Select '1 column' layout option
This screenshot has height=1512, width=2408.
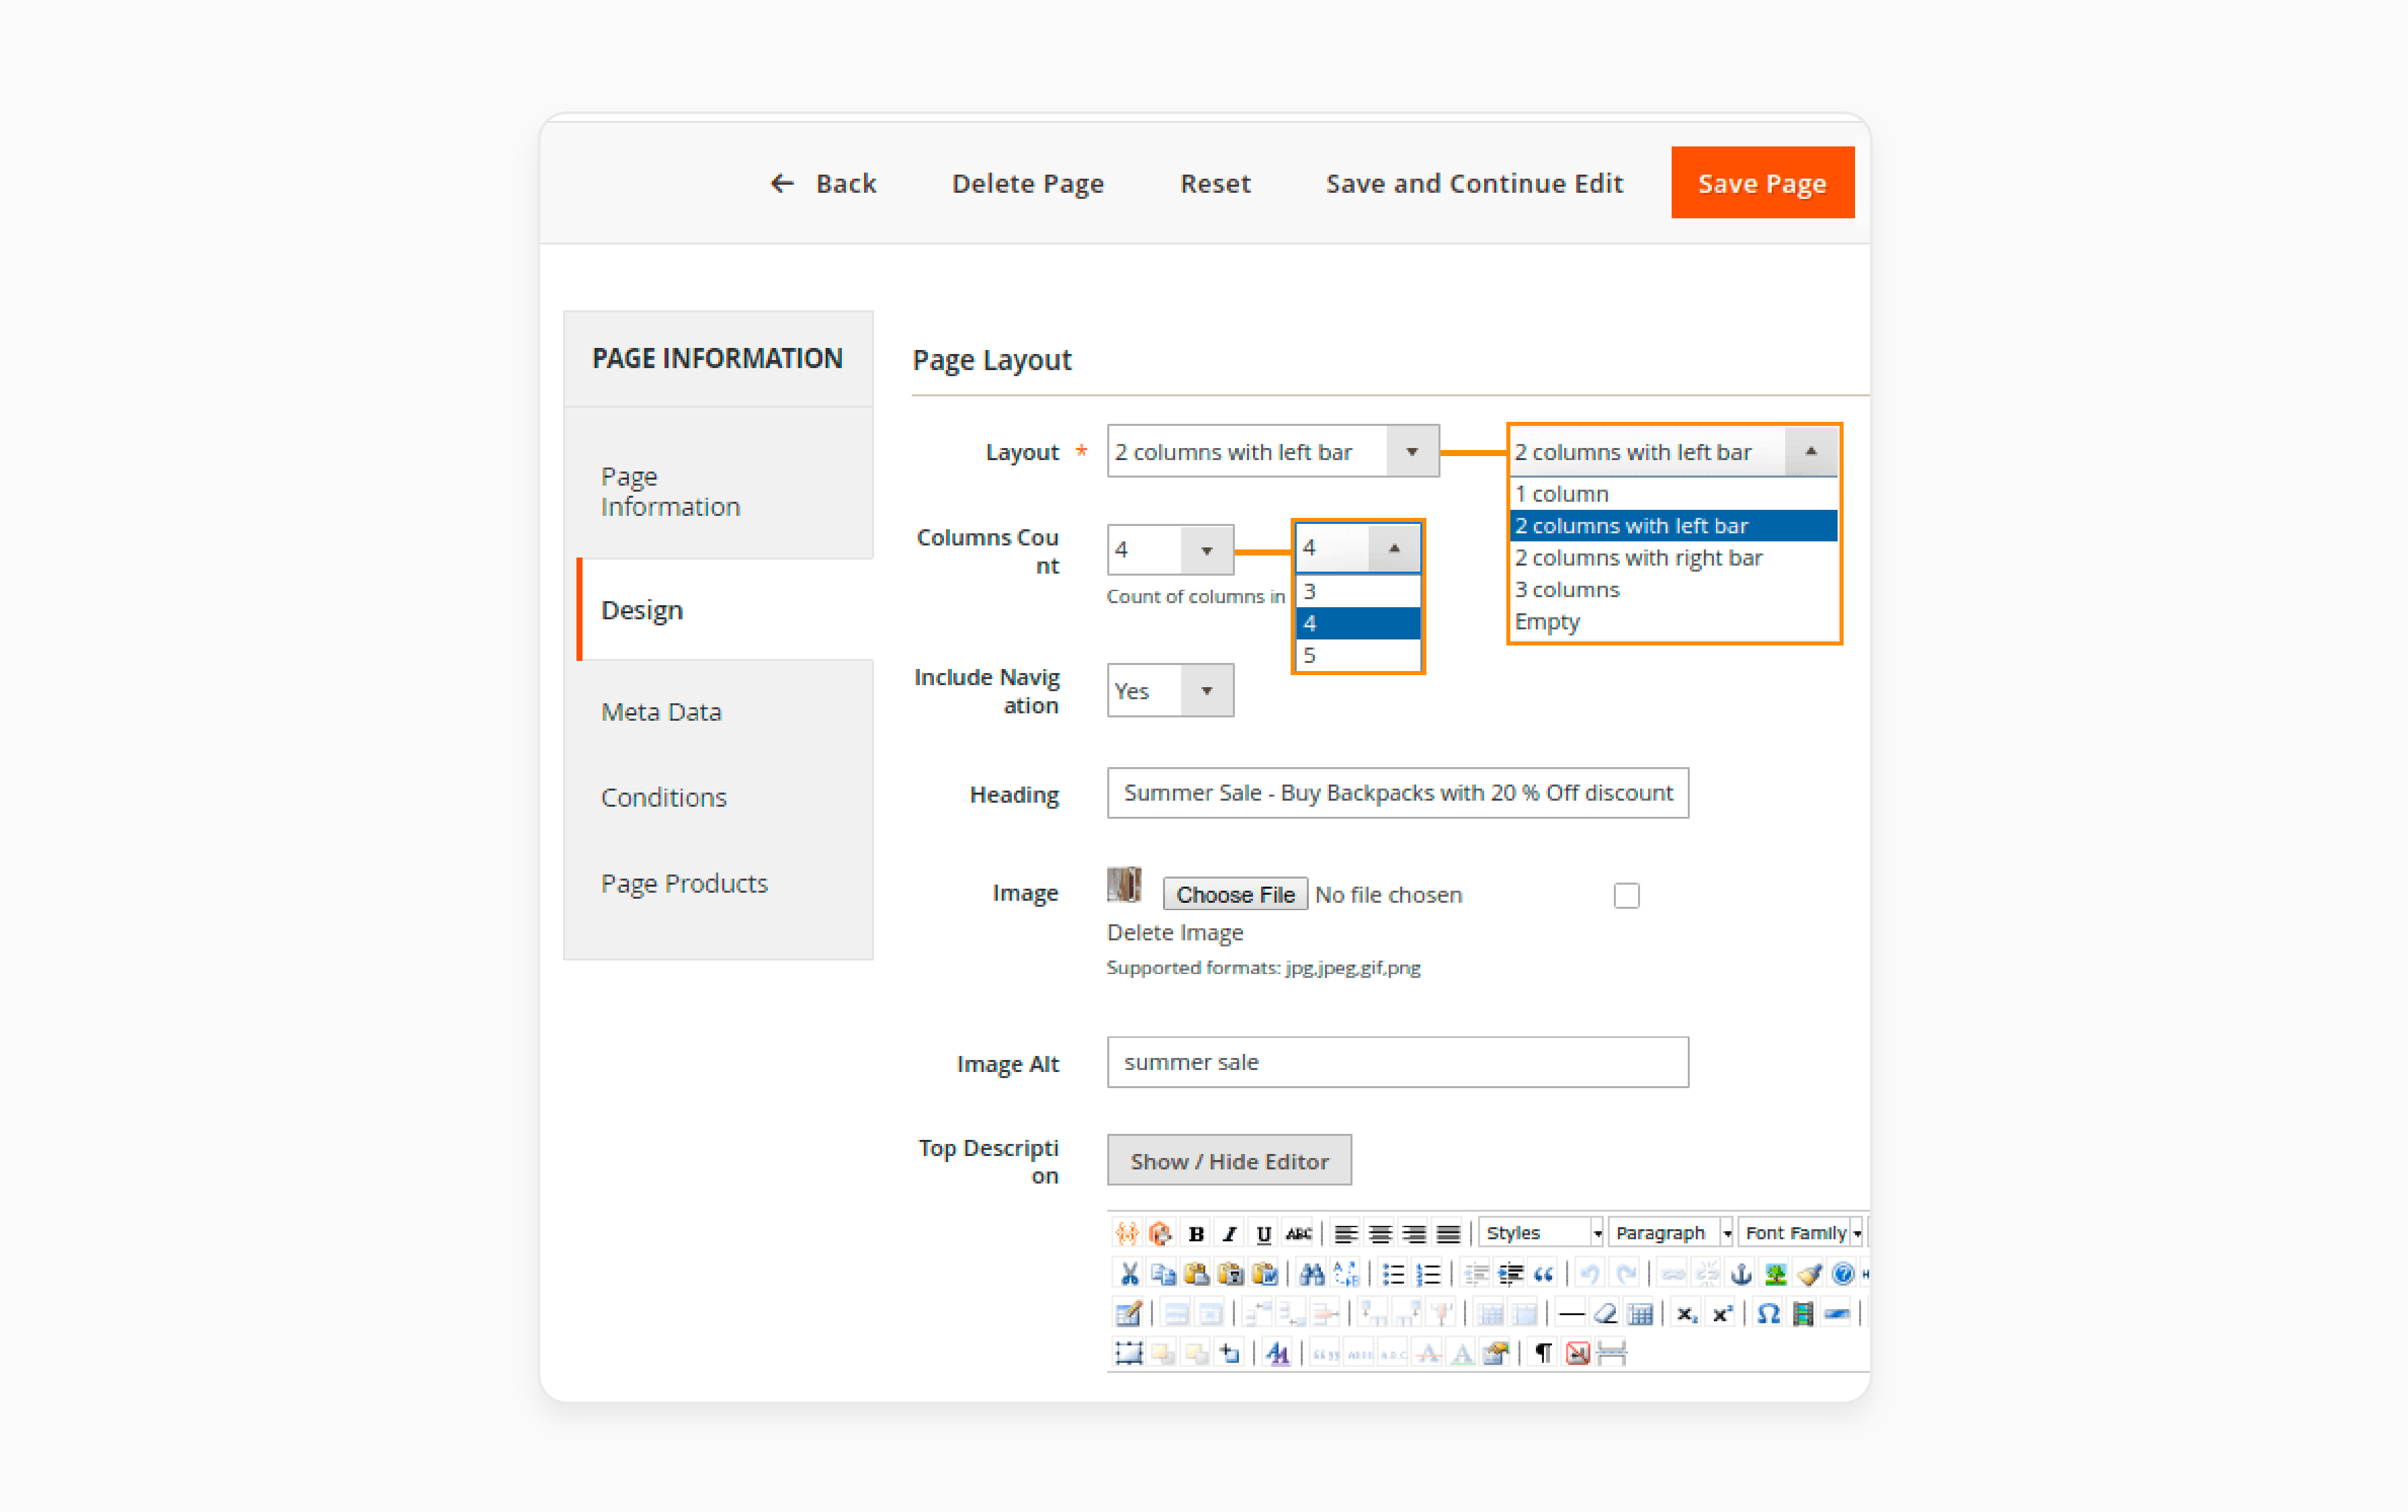(x=1673, y=494)
